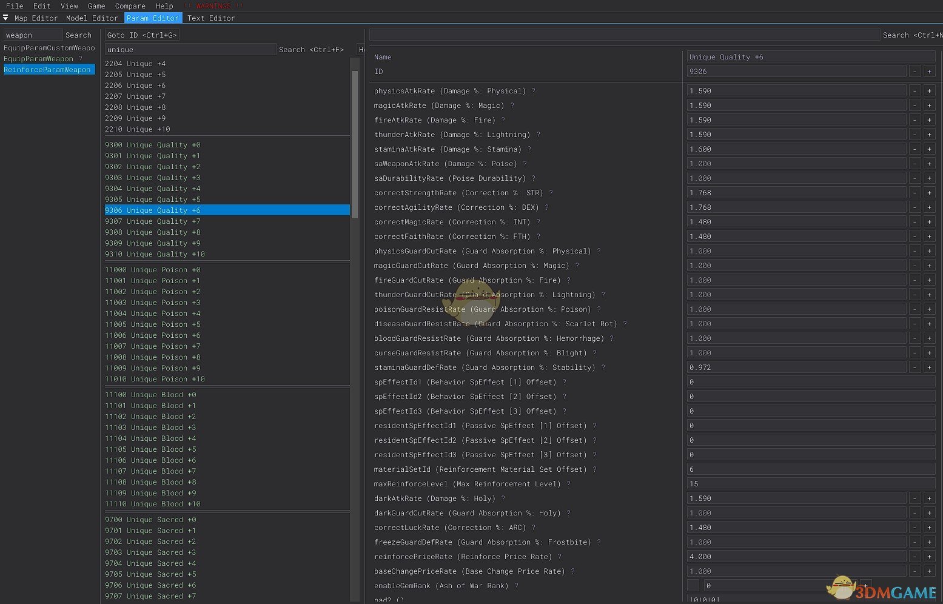Increase correctLuckRate with the plus button
Image resolution: width=943 pixels, height=604 pixels.
coord(929,528)
